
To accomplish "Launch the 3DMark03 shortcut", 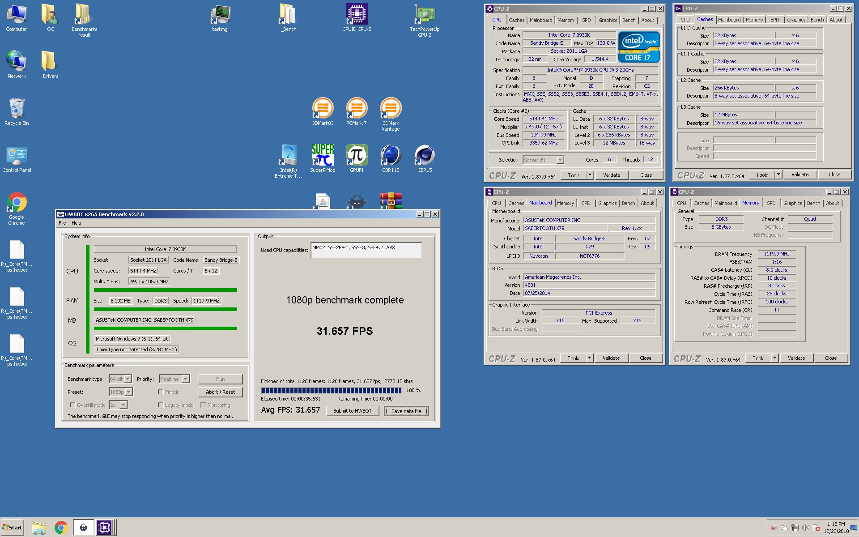I will point(323,111).
